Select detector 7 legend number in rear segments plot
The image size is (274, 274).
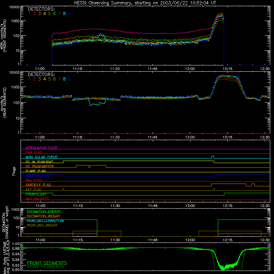(59, 79)
